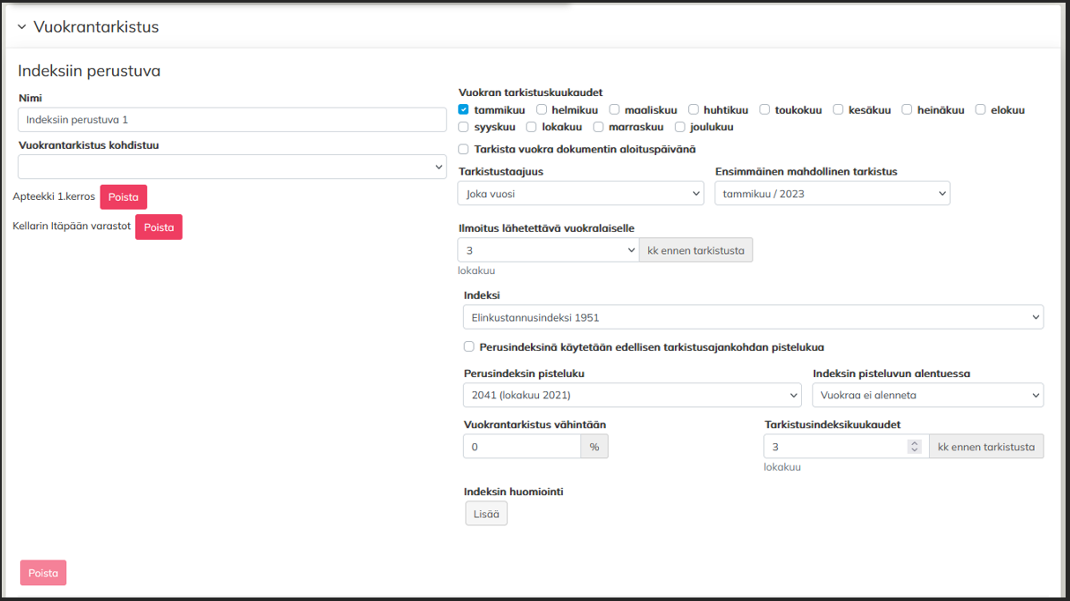The height and width of the screenshot is (601, 1070).
Task: Open 'Ensimmäinen mahdollinen tarkistus' dropdown
Action: 832,193
